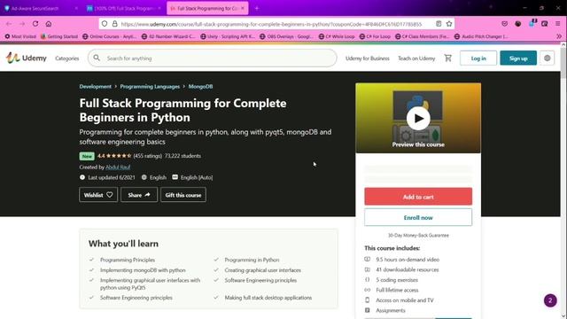The width and height of the screenshot is (567, 319).
Task: Open the Unity Scripting API bookmark
Action: point(228,36)
